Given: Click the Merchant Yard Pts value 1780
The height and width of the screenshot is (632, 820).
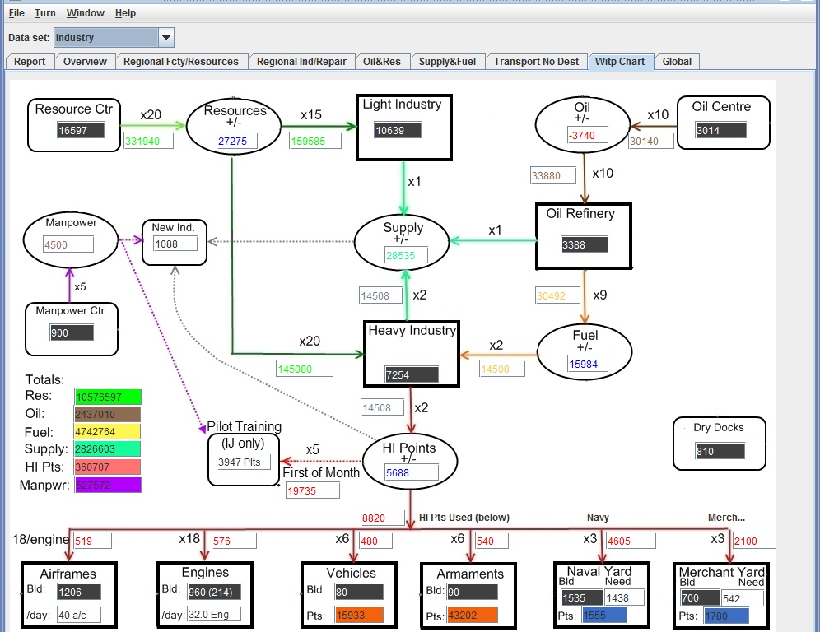Looking at the screenshot, I should click(x=726, y=616).
